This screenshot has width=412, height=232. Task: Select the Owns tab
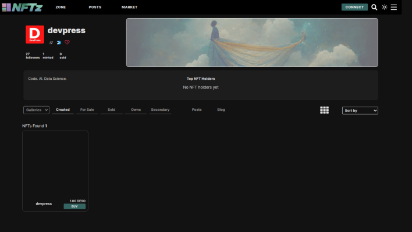pos(136,110)
